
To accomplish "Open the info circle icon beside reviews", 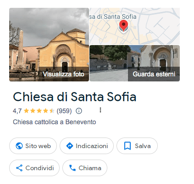I will (79, 111).
